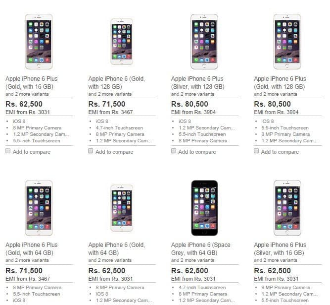Image resolution: width=330 pixels, height=305 pixels.
Task: Check Add to compare for Gold 16 GB Plus
Action: tap(8, 151)
